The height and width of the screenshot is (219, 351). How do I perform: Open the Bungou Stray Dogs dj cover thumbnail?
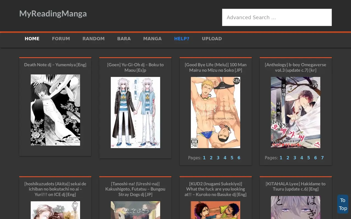(135, 210)
